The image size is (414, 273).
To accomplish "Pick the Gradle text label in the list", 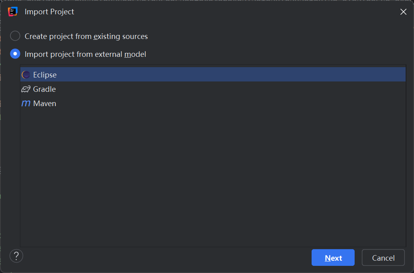I will tap(44, 89).
